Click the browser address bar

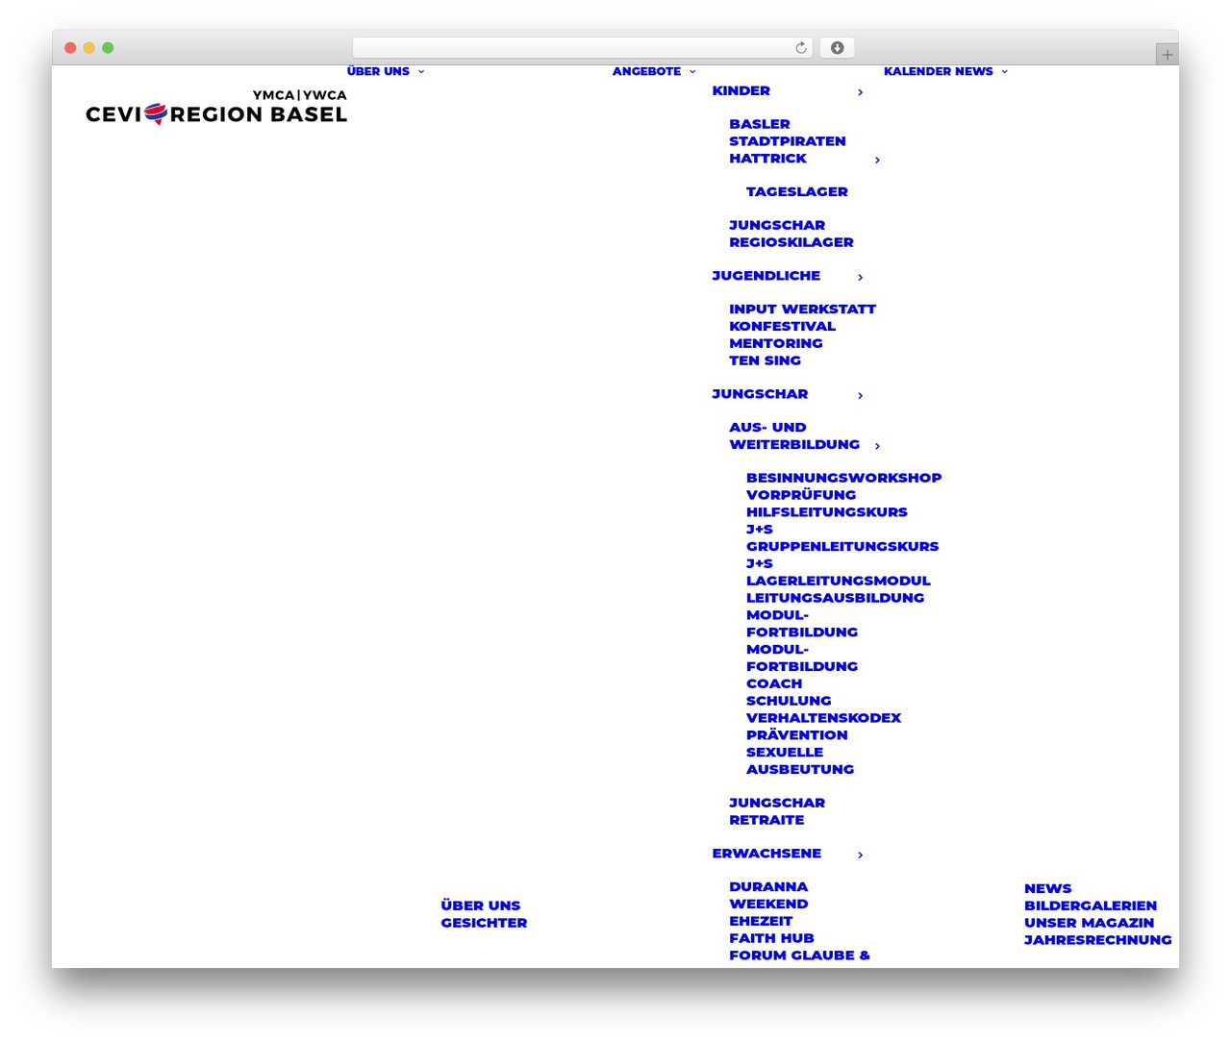click(x=582, y=48)
